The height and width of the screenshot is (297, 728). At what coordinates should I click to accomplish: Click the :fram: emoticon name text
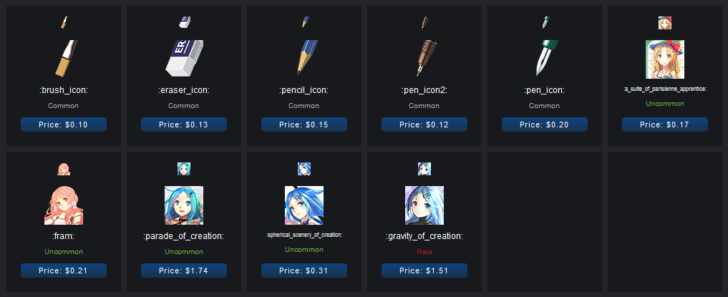[x=64, y=237]
